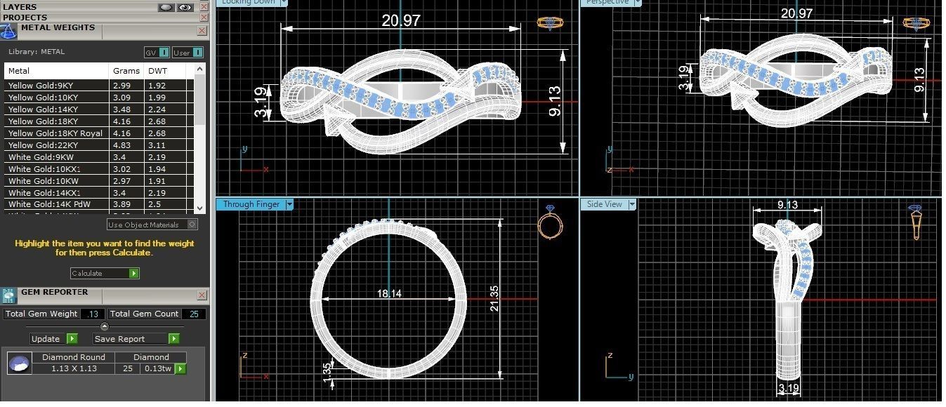946x407 pixels.
Task: Click the 21.35 dimension in Through Finger view
Action: (x=493, y=299)
